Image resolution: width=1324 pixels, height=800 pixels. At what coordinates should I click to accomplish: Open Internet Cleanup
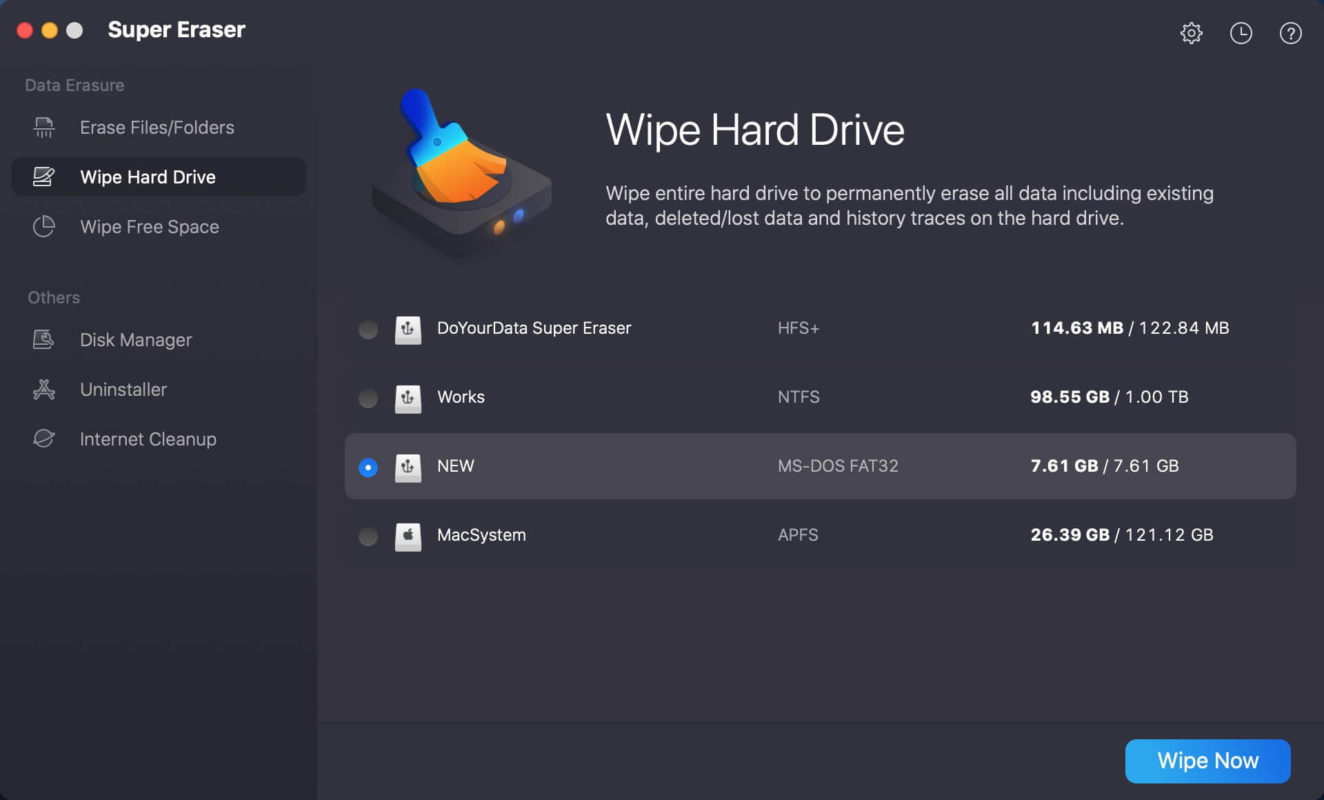coord(158,439)
